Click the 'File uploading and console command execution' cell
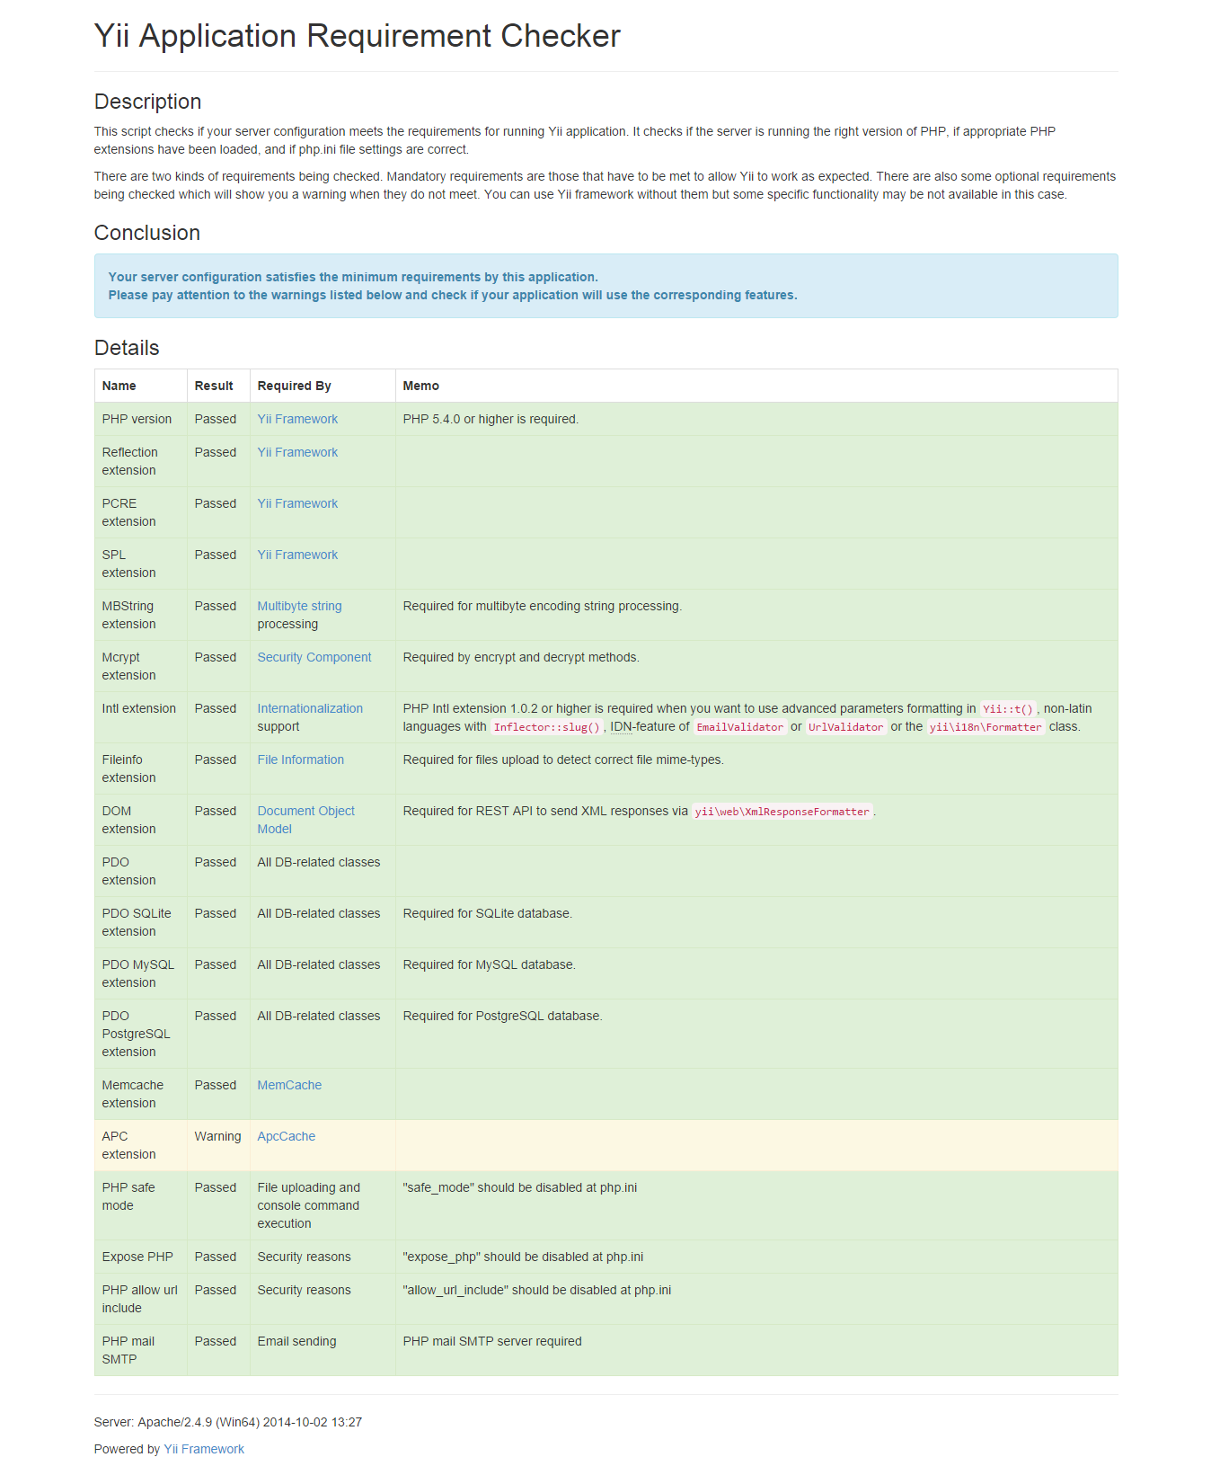Screen dimensions: 1211x1466 (323, 1205)
